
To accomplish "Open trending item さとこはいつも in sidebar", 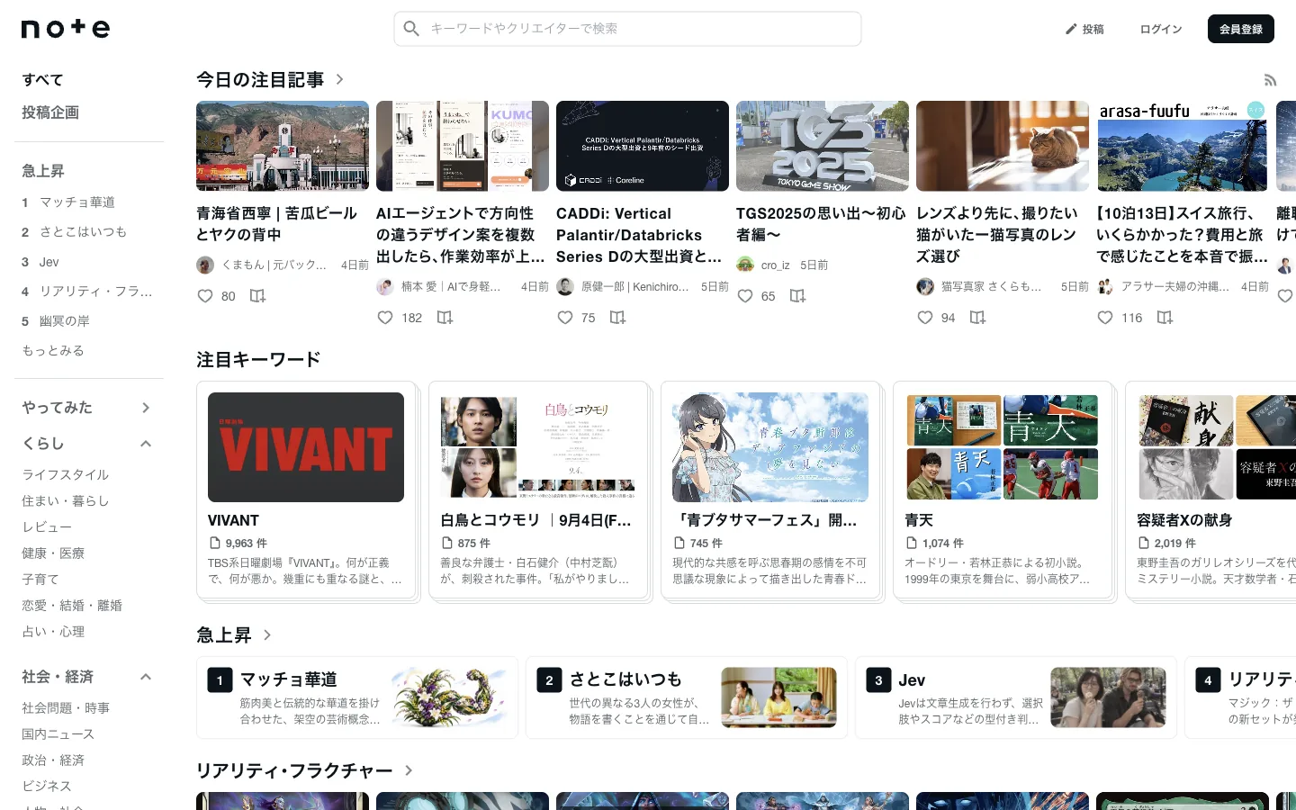I will click(83, 232).
